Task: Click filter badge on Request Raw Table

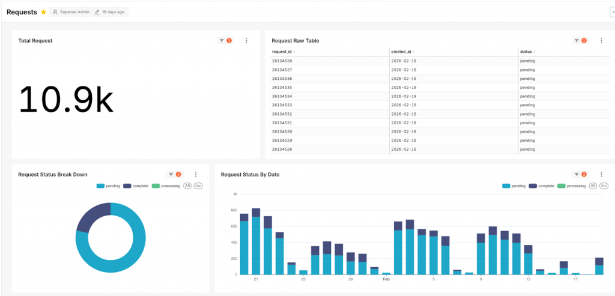Action: click(580, 41)
